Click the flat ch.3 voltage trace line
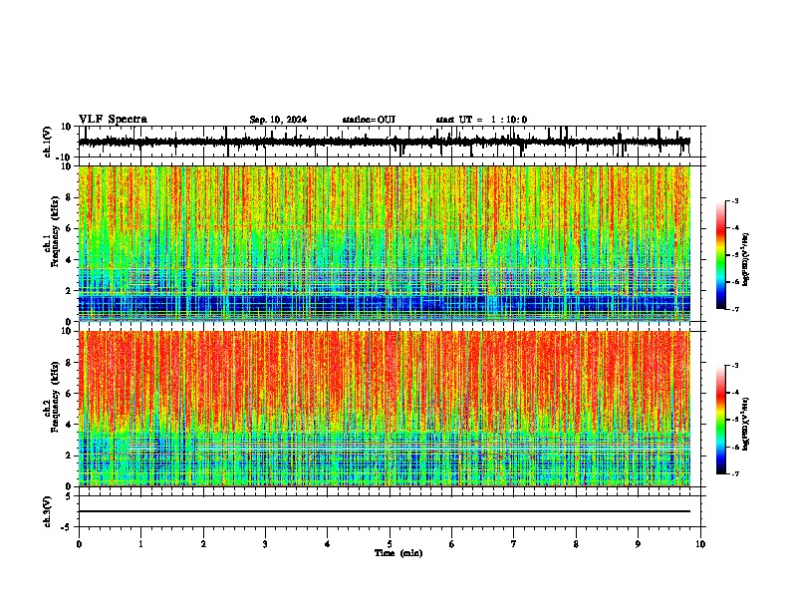 click(x=385, y=511)
